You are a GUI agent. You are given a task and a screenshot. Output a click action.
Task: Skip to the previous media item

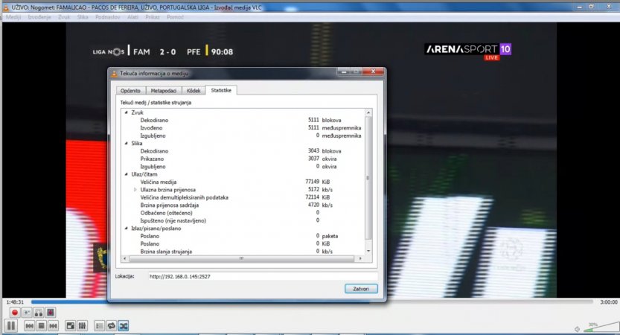(29, 326)
